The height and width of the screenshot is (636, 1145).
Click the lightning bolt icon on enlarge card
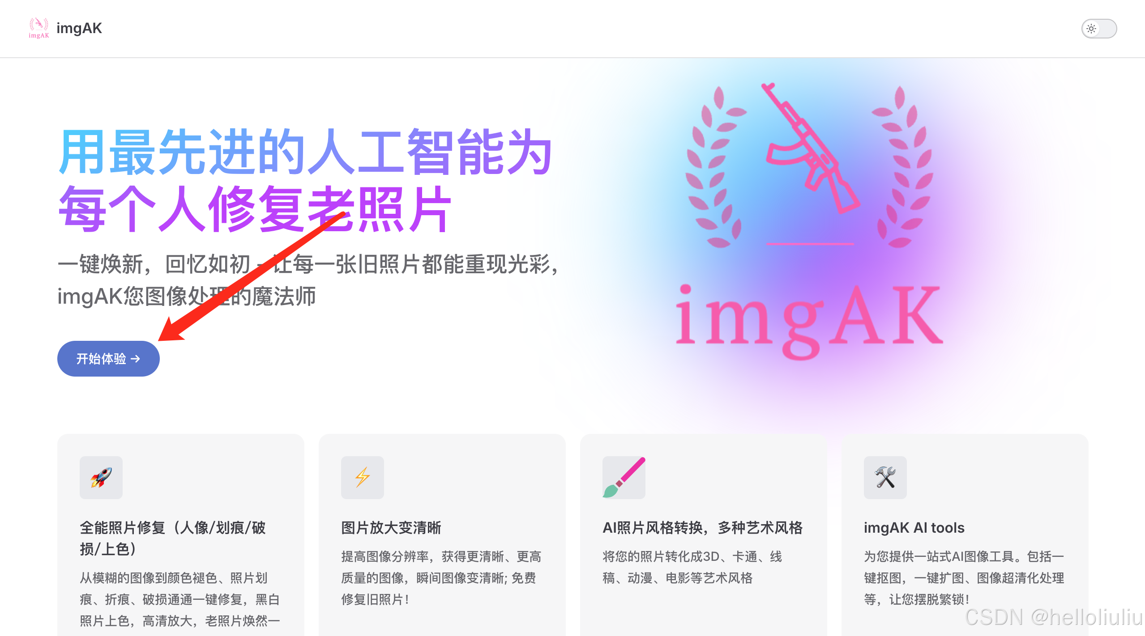coord(363,477)
